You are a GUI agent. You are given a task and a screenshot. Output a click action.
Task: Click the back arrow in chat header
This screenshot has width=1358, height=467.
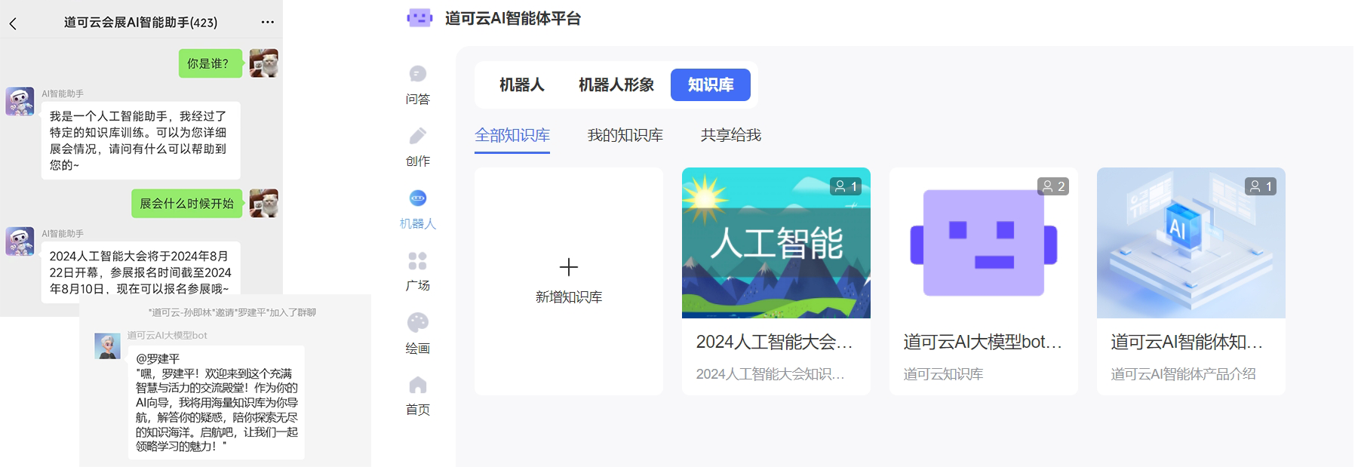tap(13, 23)
